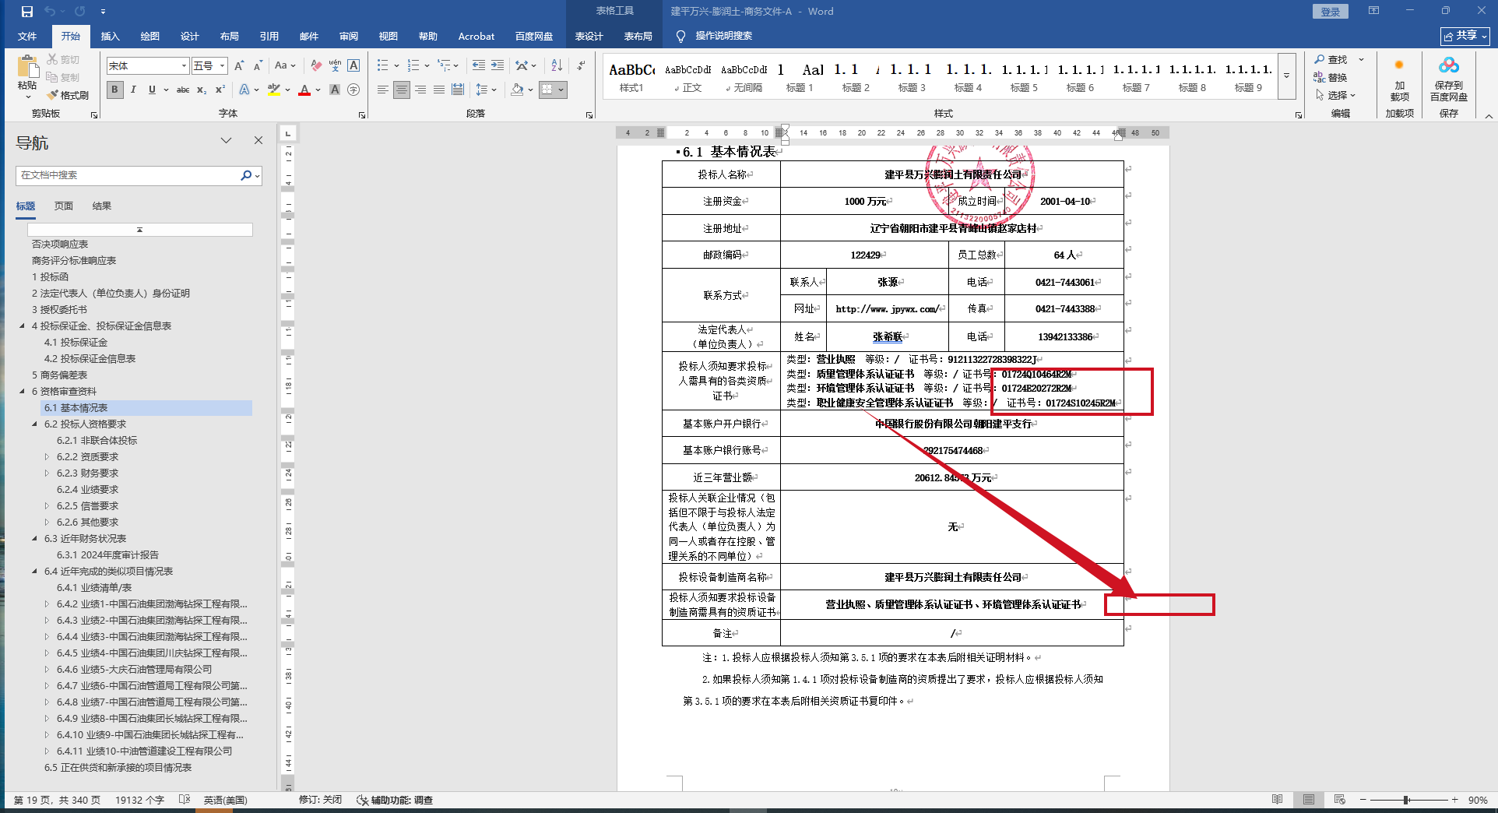Apply the character border icon
This screenshot has width=1498, height=813.
click(x=353, y=66)
